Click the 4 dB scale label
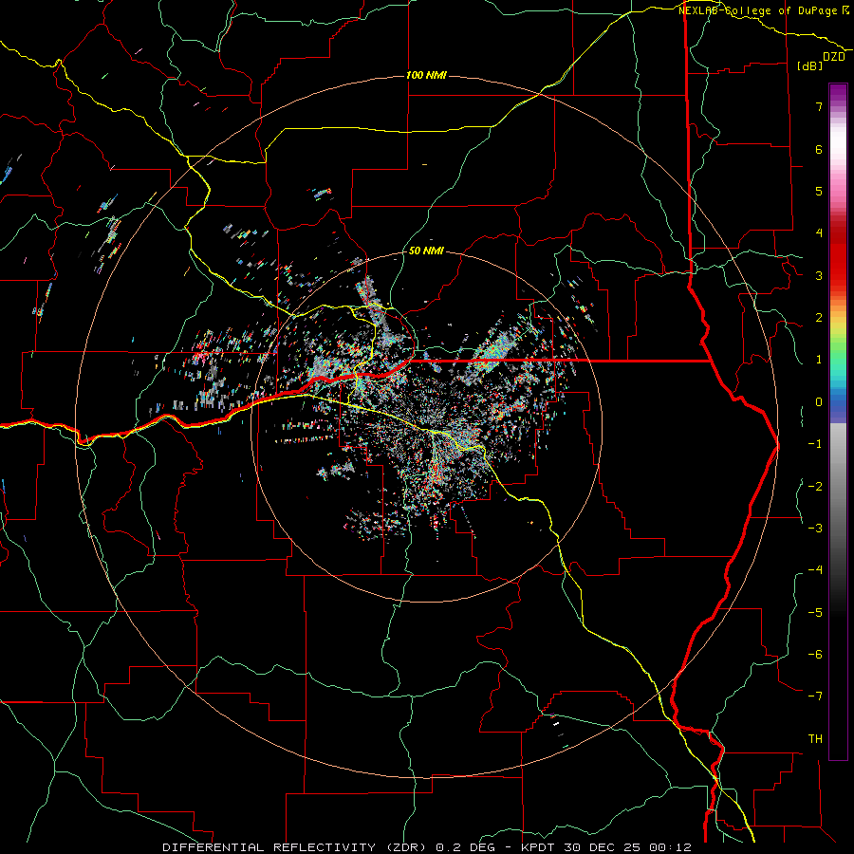The width and height of the screenshot is (854, 854). (819, 233)
